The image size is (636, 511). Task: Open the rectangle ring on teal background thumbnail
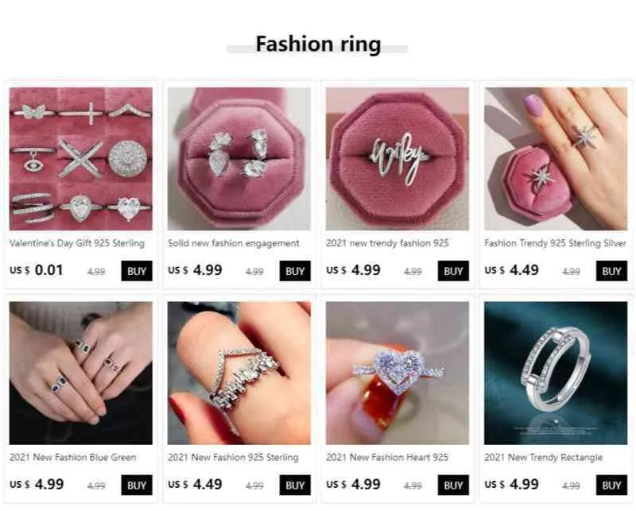click(x=555, y=373)
